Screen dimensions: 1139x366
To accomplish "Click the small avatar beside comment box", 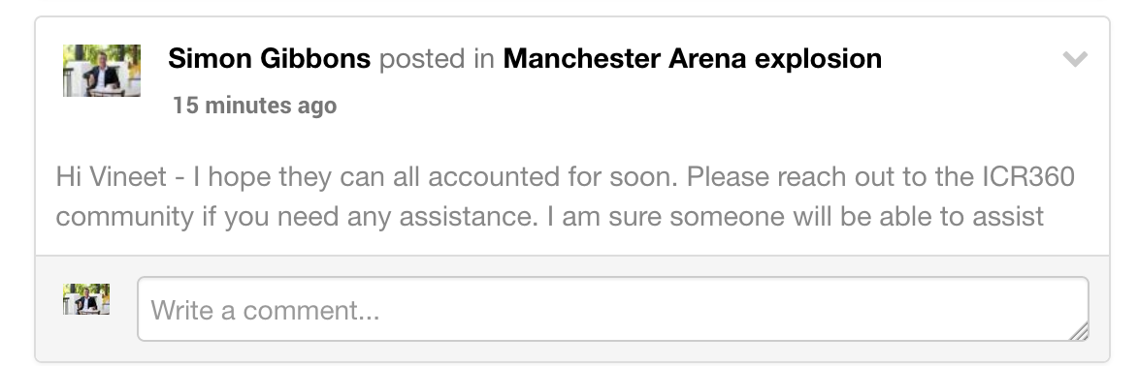I will tap(86, 298).
